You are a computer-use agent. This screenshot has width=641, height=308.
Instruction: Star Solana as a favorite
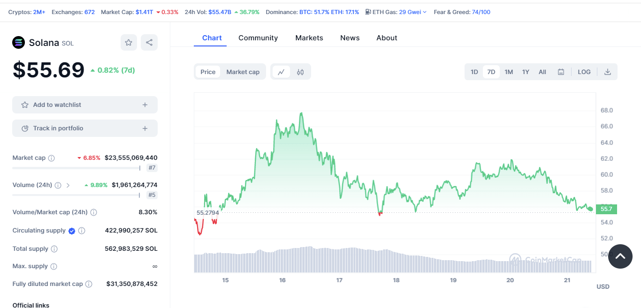pos(129,43)
